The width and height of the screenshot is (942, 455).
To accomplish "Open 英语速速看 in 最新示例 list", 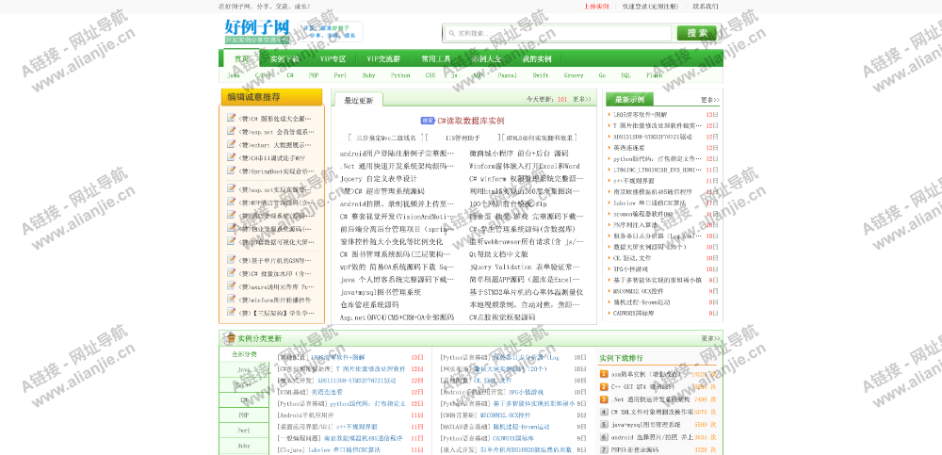I will coord(628,147).
